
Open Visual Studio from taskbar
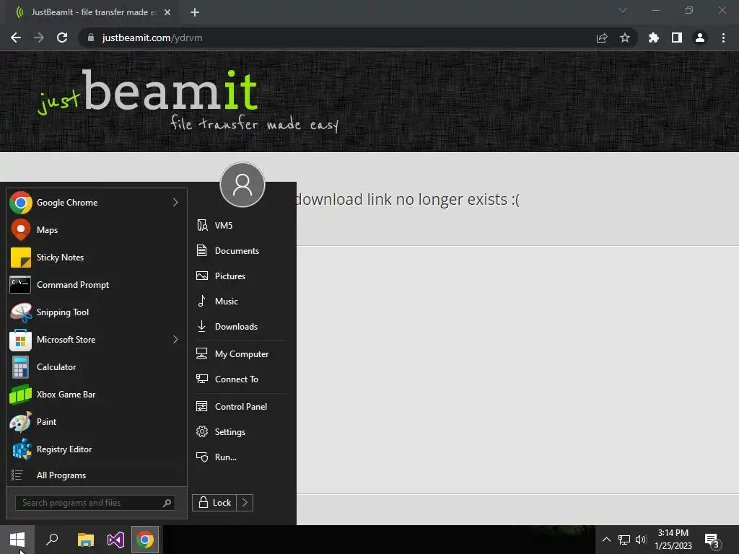point(115,540)
